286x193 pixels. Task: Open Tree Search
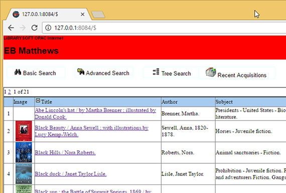point(172,73)
